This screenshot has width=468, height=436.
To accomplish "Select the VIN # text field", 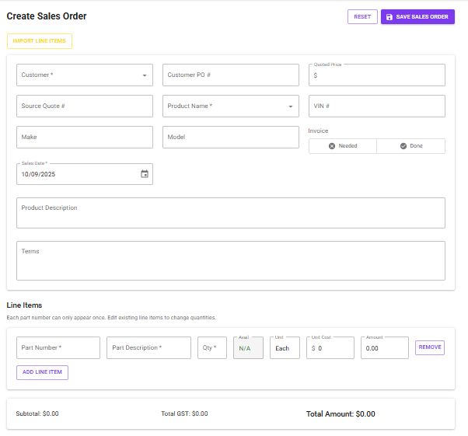I will tap(376, 106).
